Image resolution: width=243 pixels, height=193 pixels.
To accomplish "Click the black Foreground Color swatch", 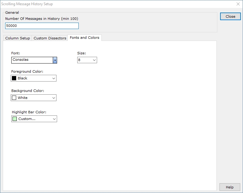I will point(14,78).
